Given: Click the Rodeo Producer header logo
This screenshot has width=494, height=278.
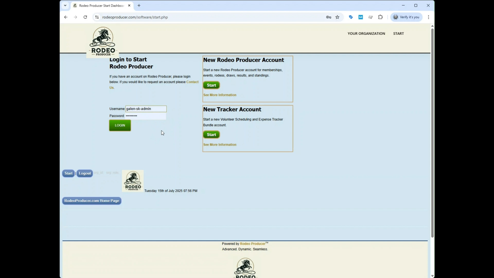Looking at the screenshot, I should pyautogui.click(x=103, y=41).
